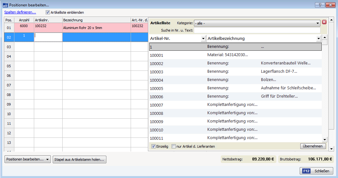Toggle the Einzeilig checkbox
The width and height of the screenshot is (338, 178).
point(153,146)
